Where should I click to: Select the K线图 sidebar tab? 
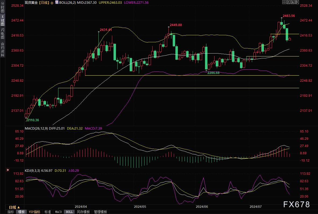click(x=2, y=20)
